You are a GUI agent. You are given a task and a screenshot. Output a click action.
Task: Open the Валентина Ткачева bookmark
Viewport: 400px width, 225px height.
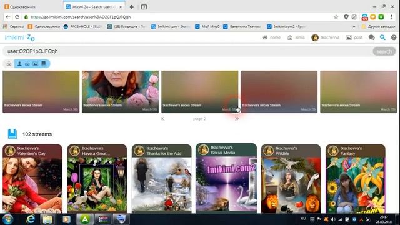pos(242,26)
